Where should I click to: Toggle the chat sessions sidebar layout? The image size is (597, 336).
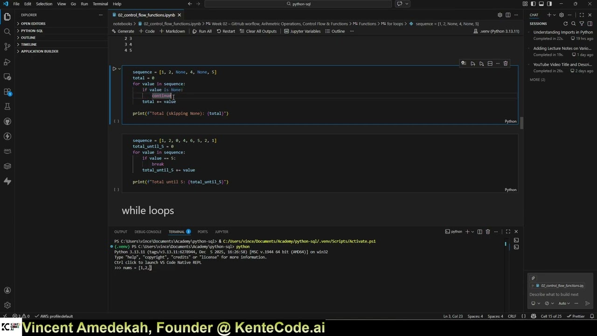tap(590, 23)
